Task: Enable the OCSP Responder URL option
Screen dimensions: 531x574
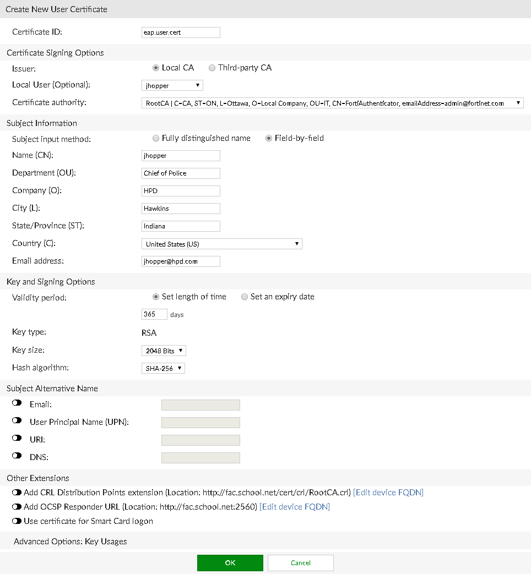Action: point(17,506)
